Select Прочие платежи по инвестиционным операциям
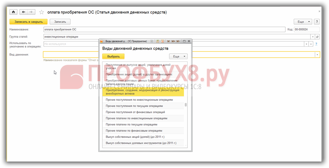The height and width of the screenshot is (168, 329). 143,118
